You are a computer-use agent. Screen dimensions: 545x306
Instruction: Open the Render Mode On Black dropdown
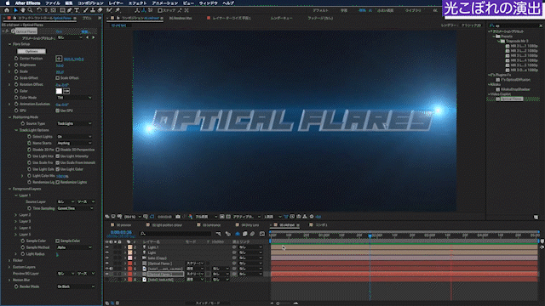76,286
